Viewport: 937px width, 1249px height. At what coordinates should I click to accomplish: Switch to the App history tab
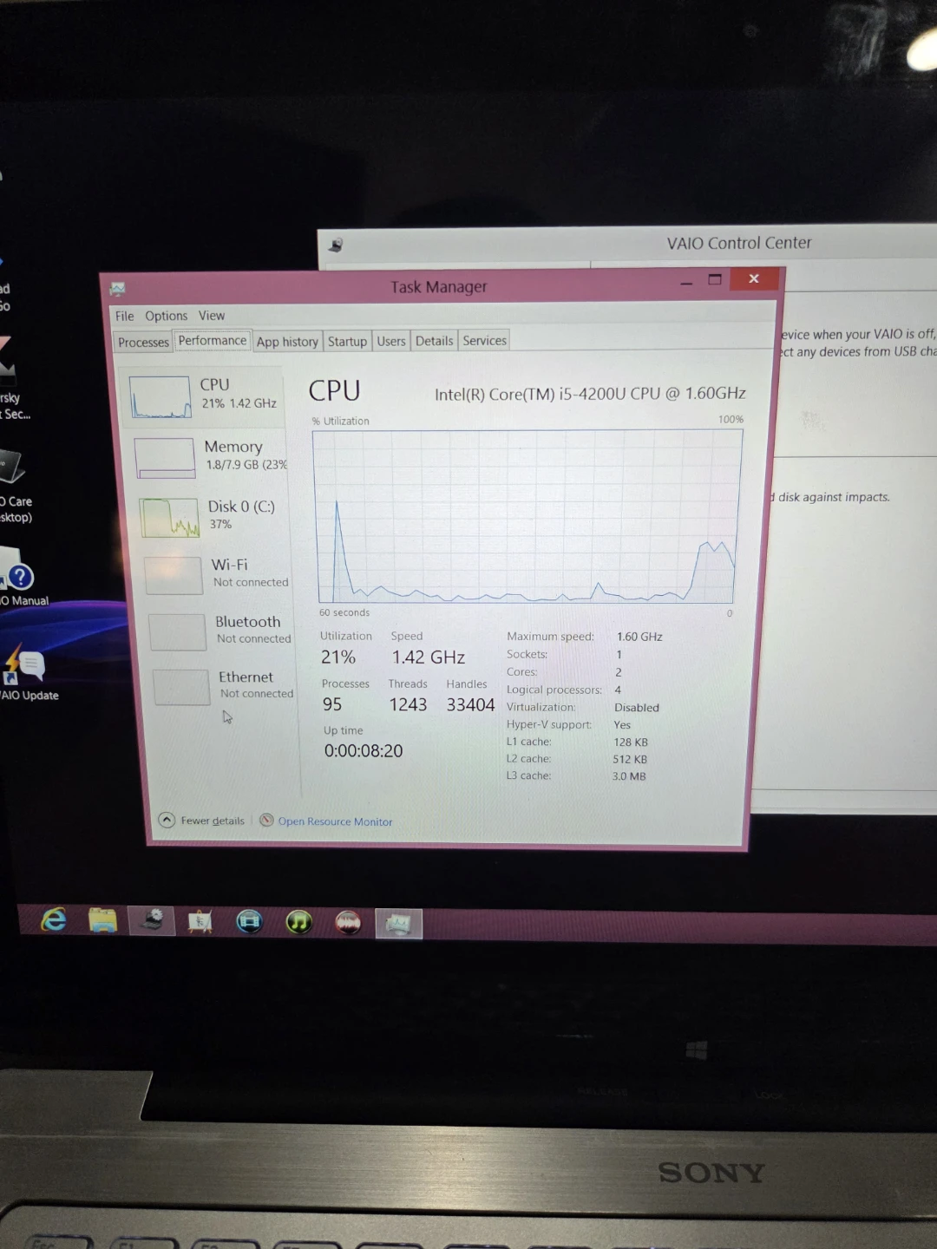(x=287, y=342)
